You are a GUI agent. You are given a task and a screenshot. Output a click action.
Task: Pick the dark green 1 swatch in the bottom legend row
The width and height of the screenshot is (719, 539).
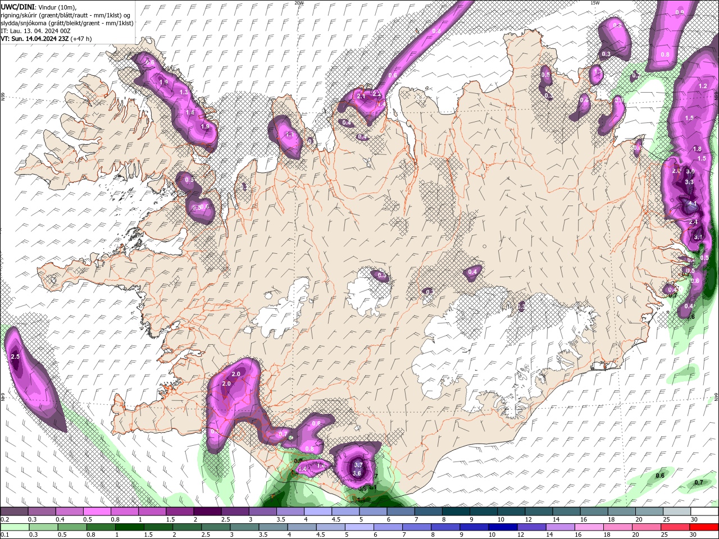pyautogui.click(x=130, y=527)
